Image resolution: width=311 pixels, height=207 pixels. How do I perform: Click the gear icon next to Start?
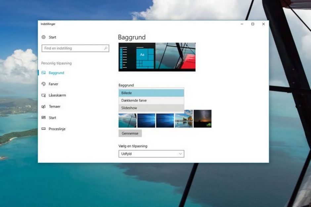tap(44, 37)
